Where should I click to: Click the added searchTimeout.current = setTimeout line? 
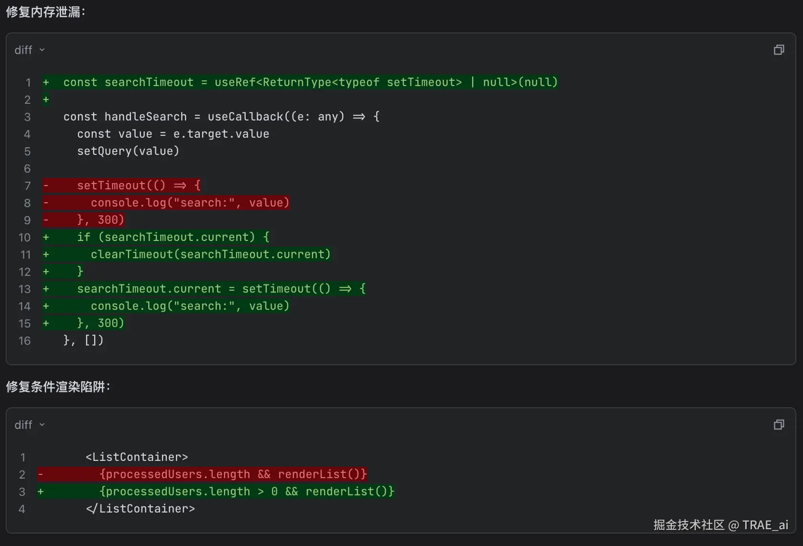point(221,289)
